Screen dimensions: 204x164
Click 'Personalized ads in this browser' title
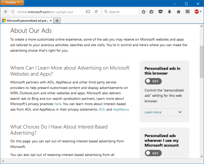[x=162, y=71]
